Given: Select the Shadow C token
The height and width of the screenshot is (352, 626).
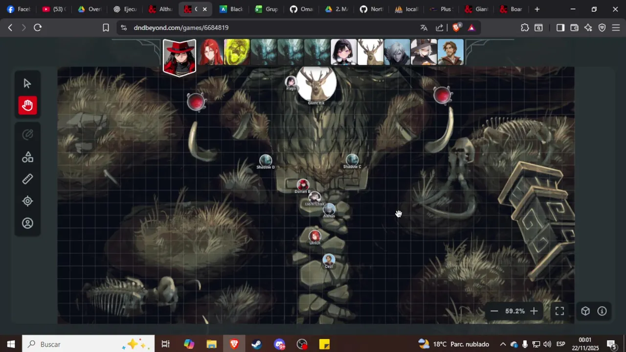Looking at the screenshot, I should tap(352, 160).
